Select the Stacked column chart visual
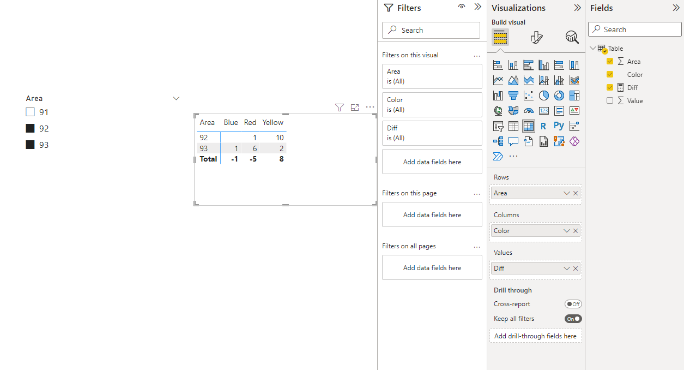684x370 pixels. tap(513, 65)
